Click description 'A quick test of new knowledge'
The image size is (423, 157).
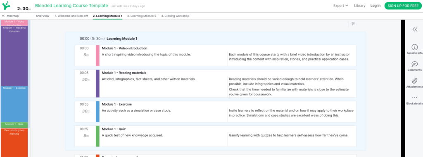132,135
